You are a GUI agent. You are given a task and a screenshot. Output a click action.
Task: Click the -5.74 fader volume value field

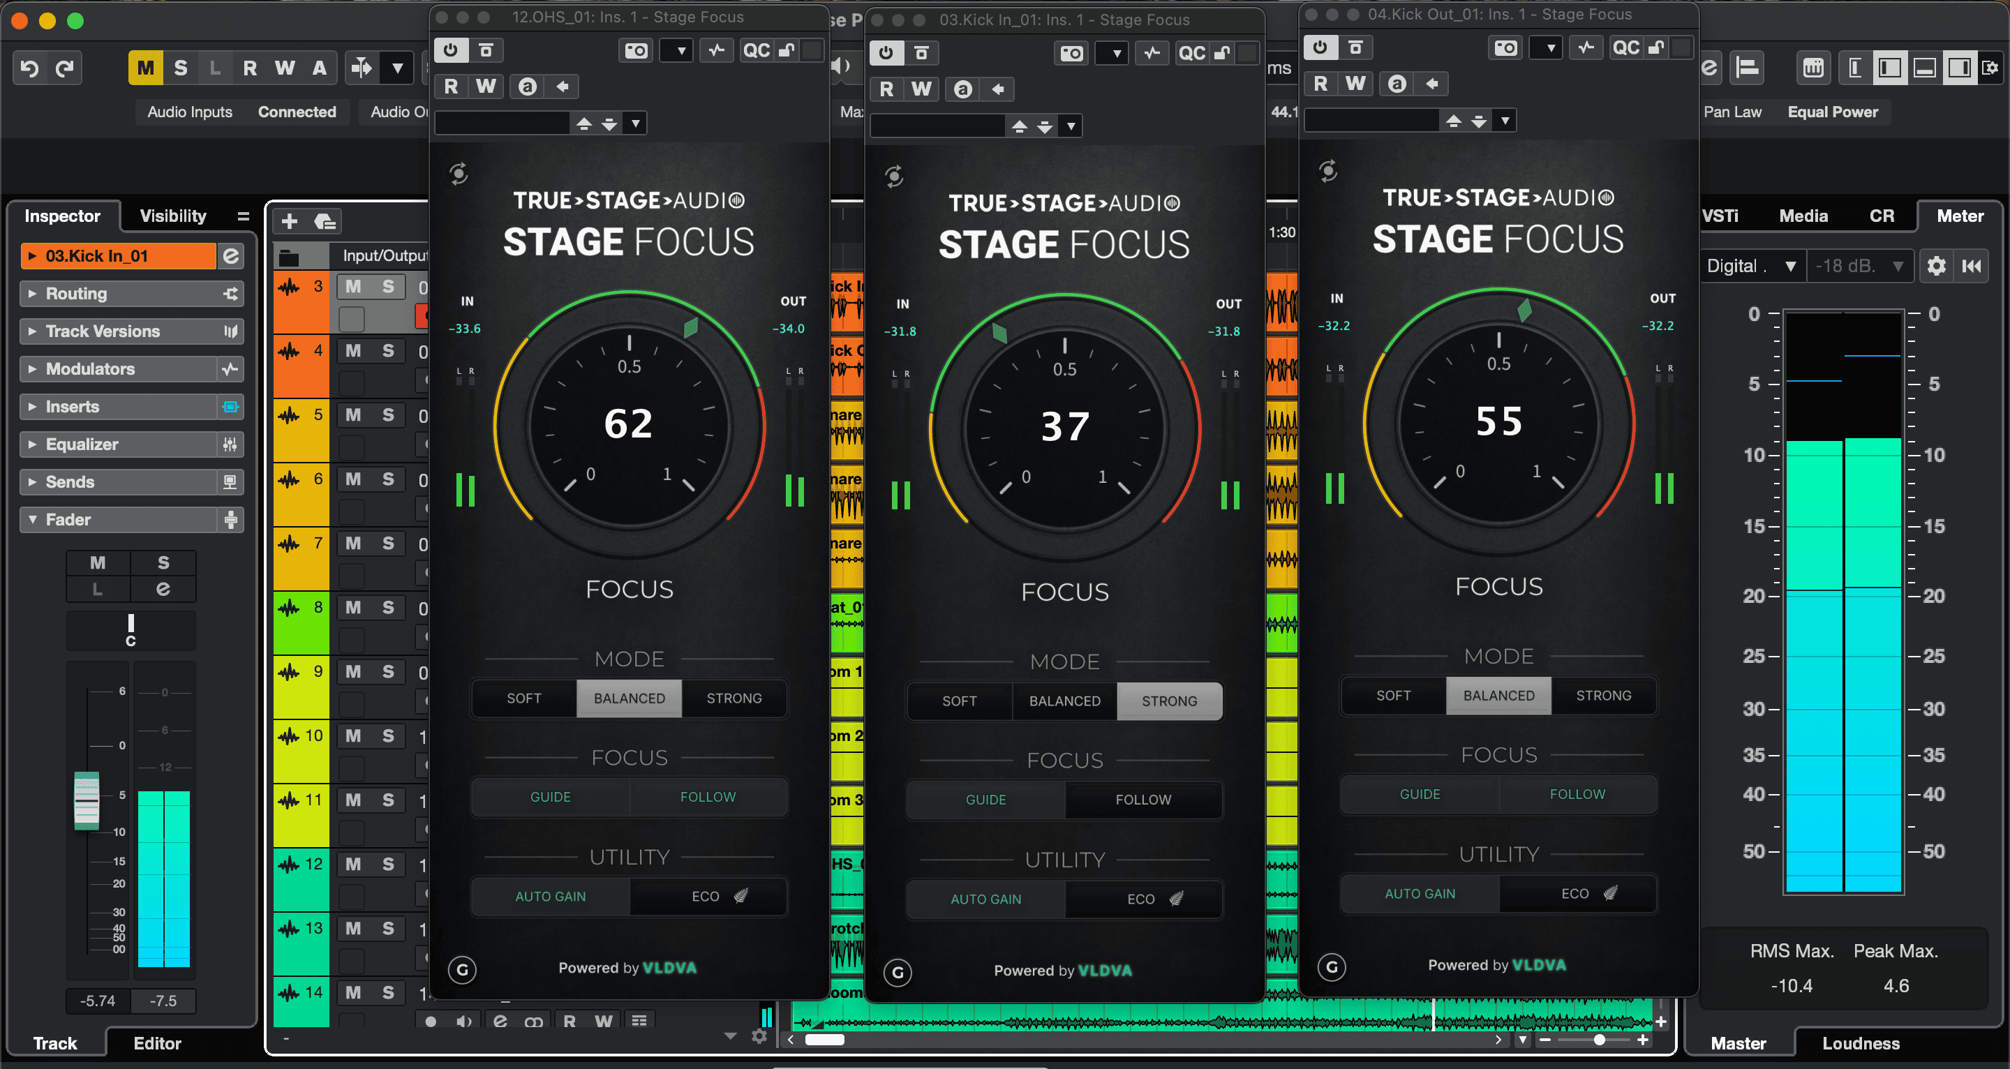[98, 1001]
